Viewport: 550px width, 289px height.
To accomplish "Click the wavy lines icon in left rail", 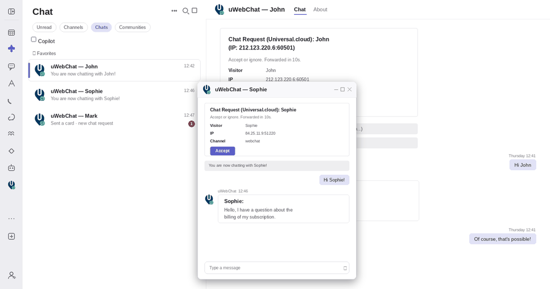I will pos(11,134).
